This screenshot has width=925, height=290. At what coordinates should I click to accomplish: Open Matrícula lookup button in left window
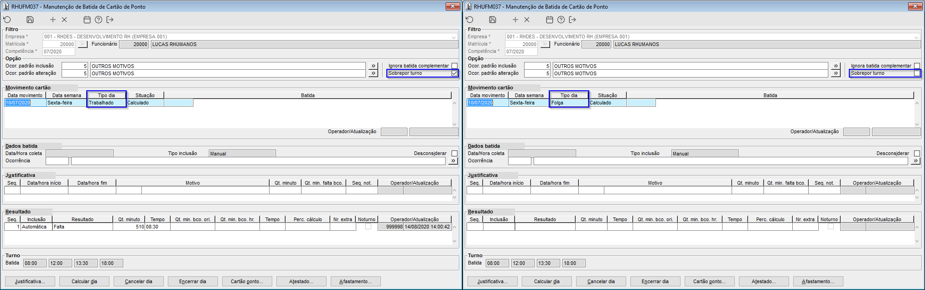click(82, 44)
